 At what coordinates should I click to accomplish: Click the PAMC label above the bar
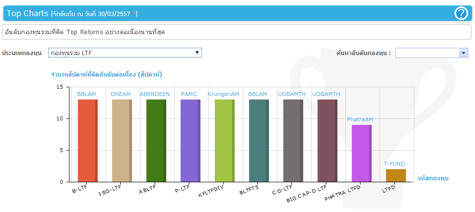coord(189,94)
